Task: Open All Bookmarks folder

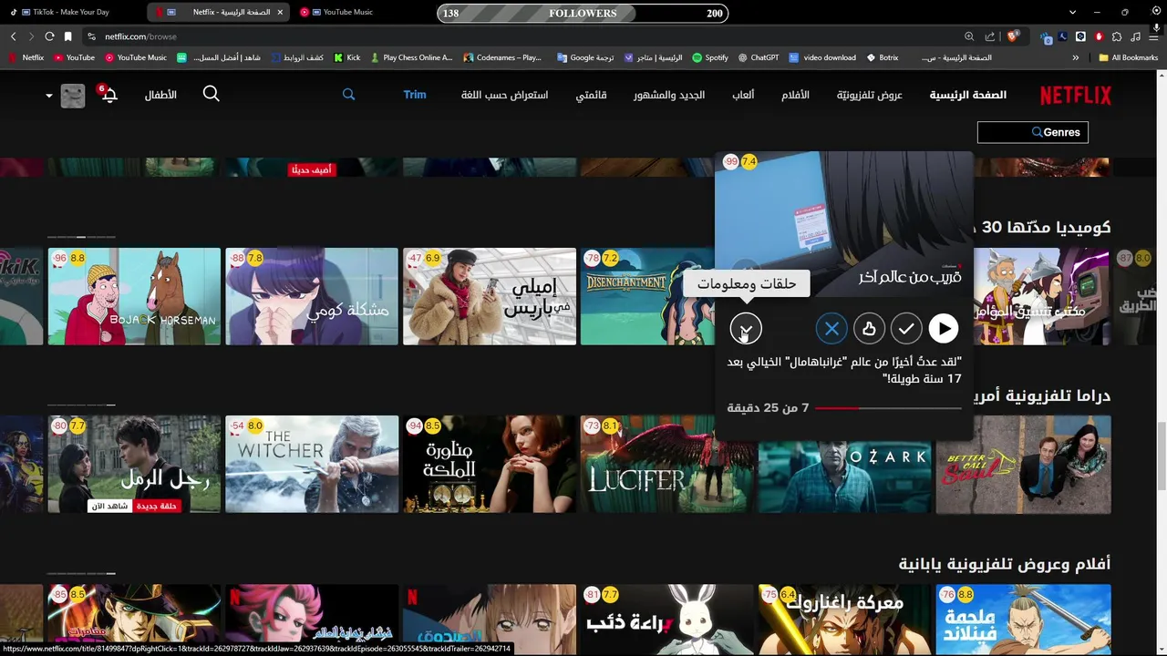Action: point(1129,57)
